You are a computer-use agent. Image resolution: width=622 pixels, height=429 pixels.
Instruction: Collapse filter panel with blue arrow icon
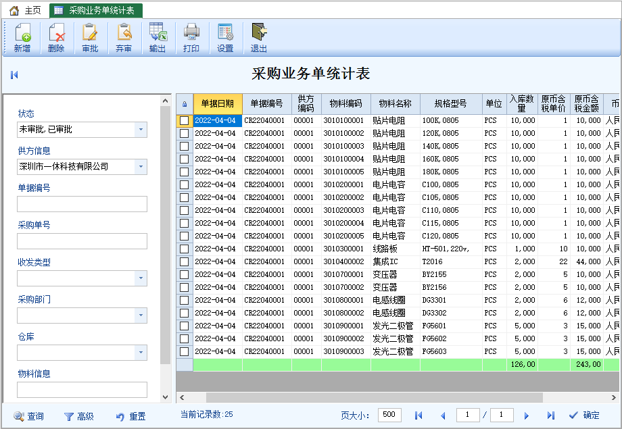14,74
